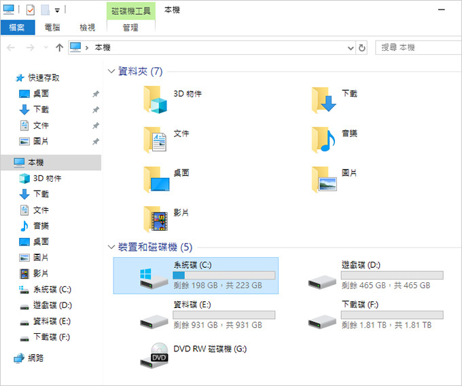Viewport: 462px width, 386px height.
Task: Unpin 桌面 using its pin icon
Action: 96,94
